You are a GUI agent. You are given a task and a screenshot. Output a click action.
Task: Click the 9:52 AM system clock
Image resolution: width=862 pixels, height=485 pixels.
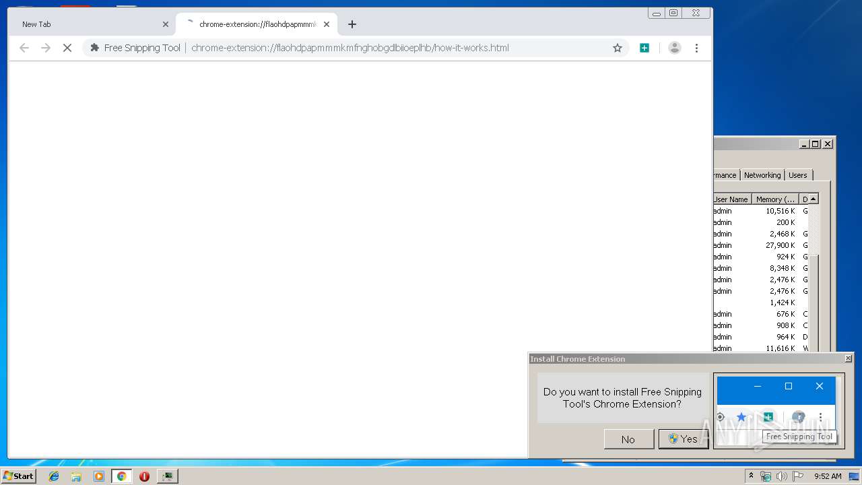coord(828,476)
